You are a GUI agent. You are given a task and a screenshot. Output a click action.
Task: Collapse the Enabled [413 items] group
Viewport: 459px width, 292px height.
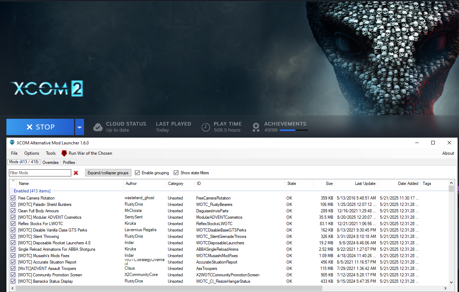pyautogui.click(x=32, y=191)
